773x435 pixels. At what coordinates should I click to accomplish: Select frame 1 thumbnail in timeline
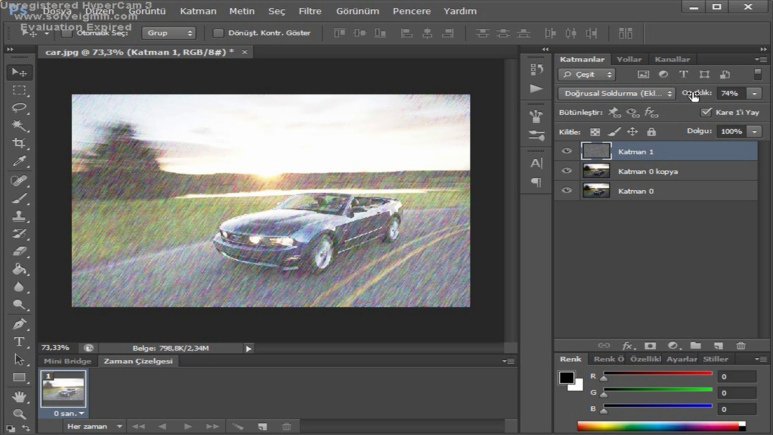[63, 389]
